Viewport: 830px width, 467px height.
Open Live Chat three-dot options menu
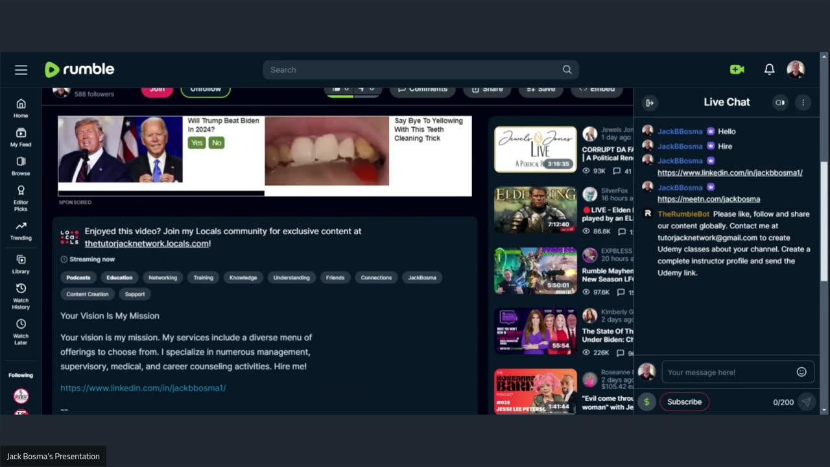click(x=803, y=102)
